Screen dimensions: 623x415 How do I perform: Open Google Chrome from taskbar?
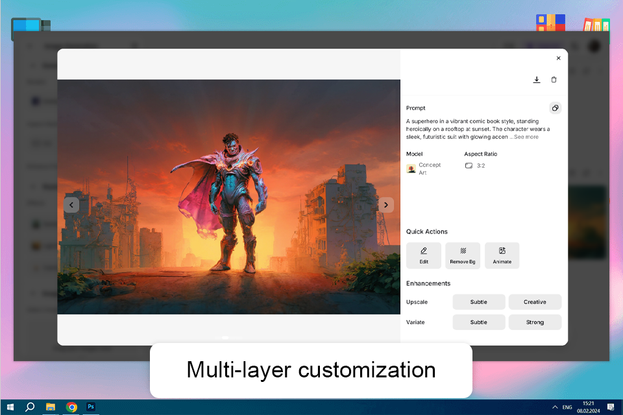tap(71, 407)
